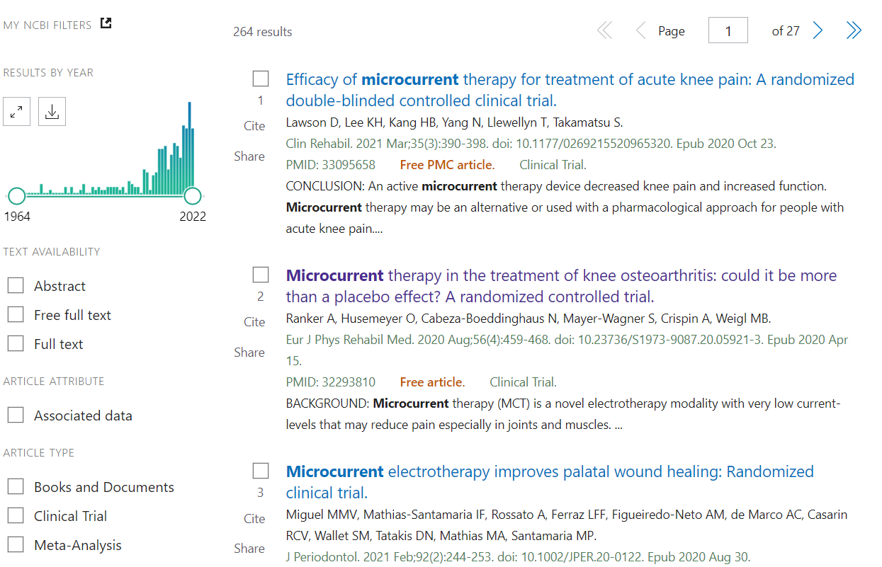The image size is (882, 567).
Task: Expand the results by year chart
Action: click(x=17, y=112)
